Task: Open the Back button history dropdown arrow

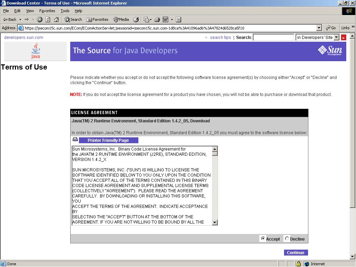Action: pyautogui.click(x=20, y=19)
